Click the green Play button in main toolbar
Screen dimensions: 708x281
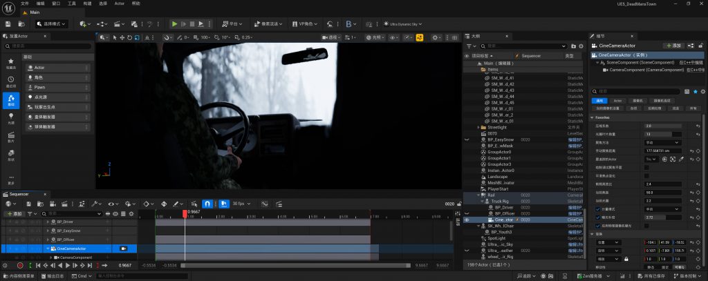(x=174, y=23)
